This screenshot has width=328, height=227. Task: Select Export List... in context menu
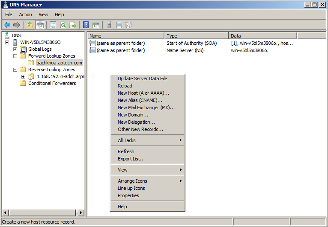[147, 159]
